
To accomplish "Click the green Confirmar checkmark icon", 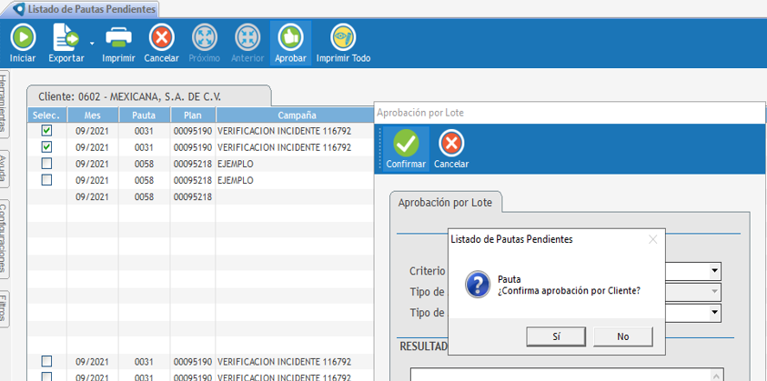I will [406, 143].
